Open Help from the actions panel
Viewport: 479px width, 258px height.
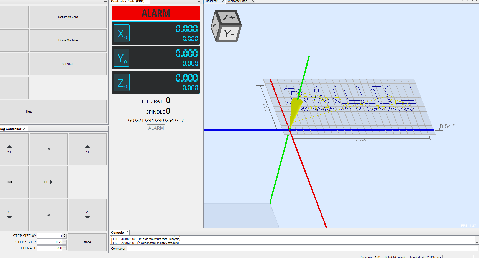53,111
